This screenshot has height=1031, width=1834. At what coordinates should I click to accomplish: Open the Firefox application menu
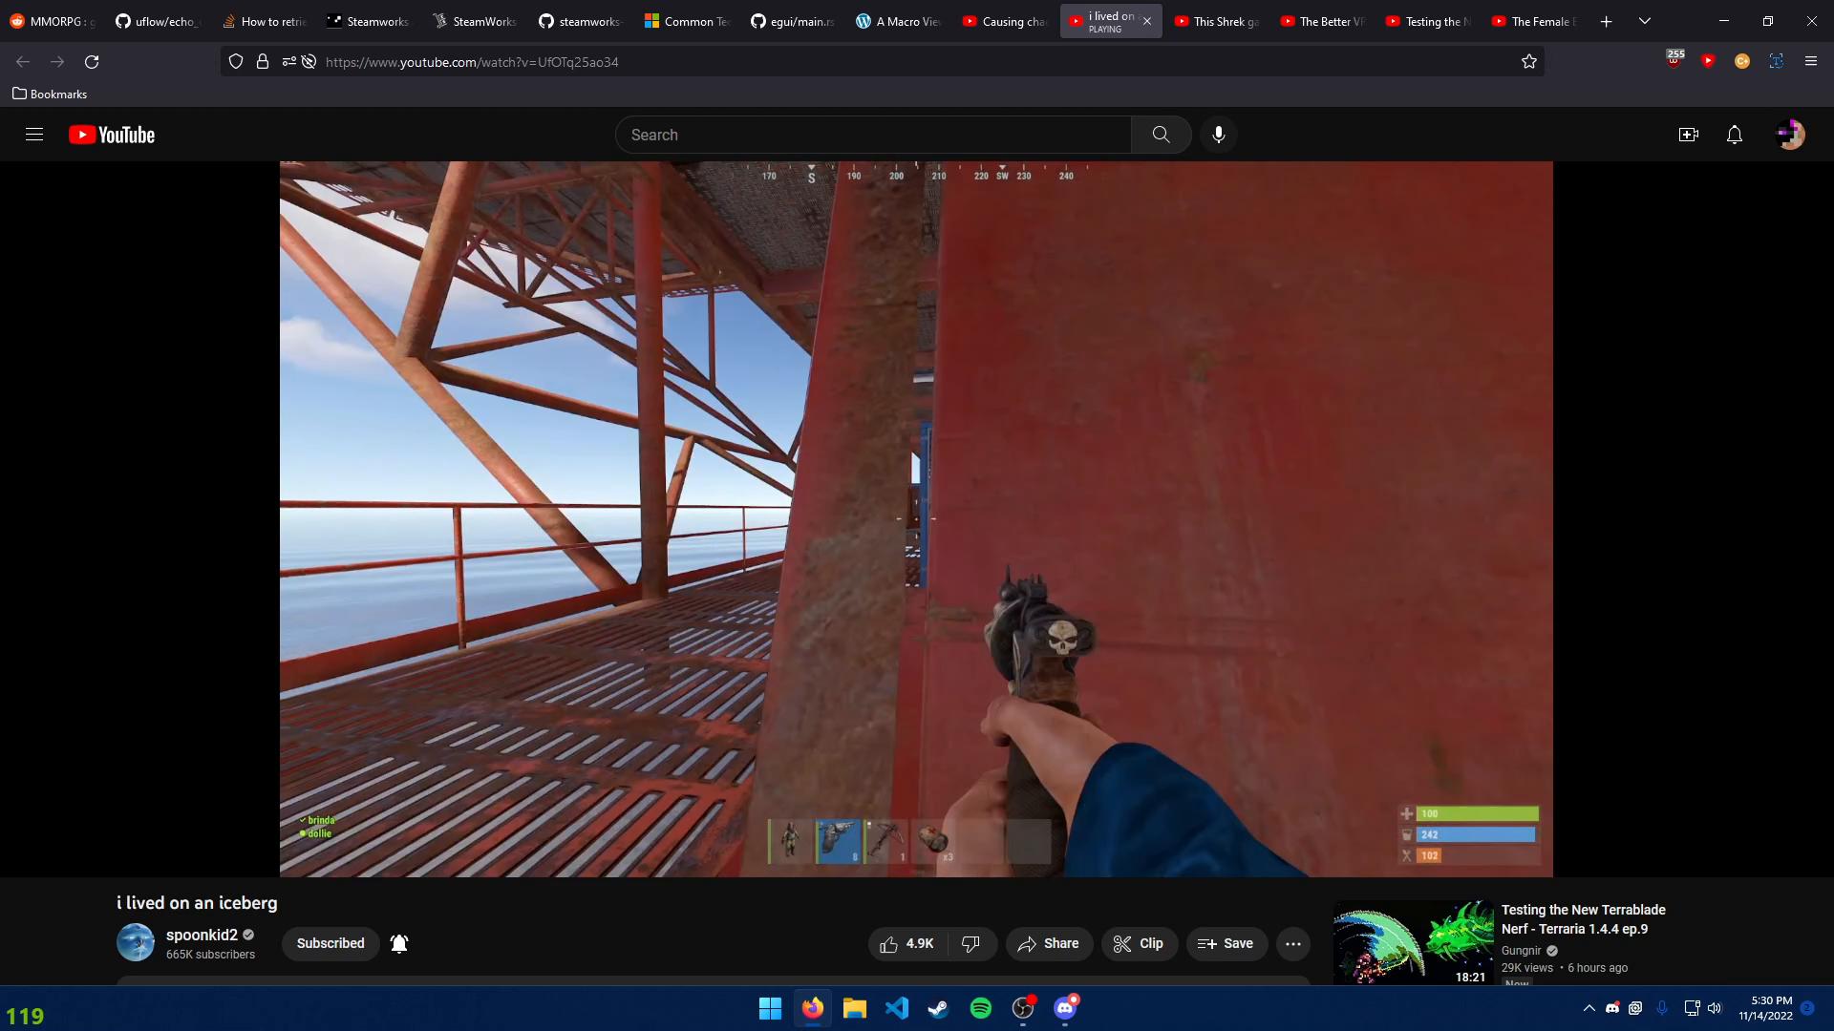tap(1811, 61)
